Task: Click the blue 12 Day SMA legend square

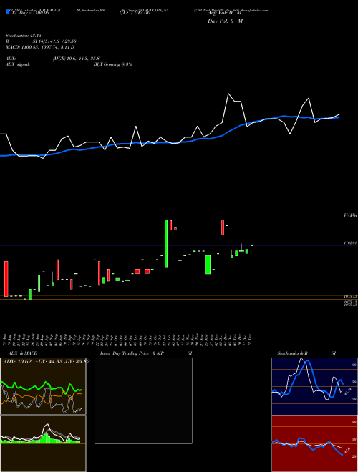Action: [7, 11]
